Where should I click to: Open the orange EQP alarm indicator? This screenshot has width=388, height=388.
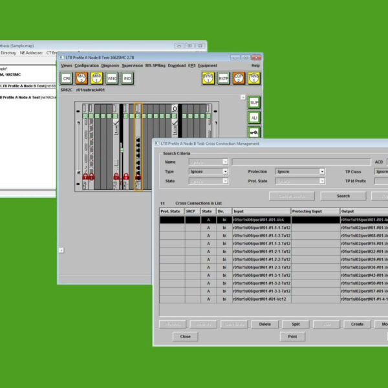[239, 78]
